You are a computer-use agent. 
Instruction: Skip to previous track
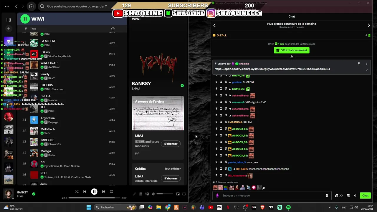coord(85,192)
